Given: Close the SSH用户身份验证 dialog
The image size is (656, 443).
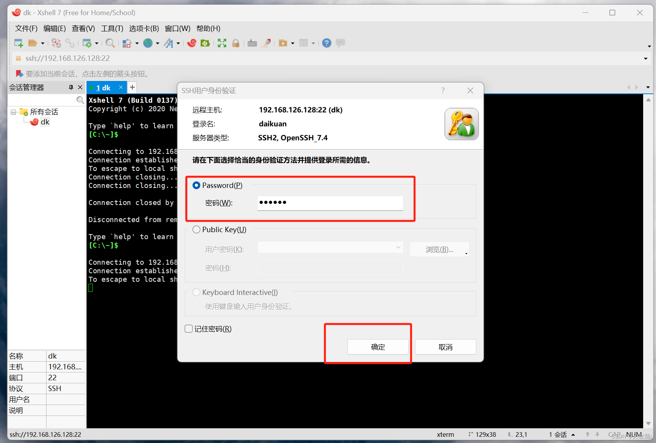Looking at the screenshot, I should [470, 90].
